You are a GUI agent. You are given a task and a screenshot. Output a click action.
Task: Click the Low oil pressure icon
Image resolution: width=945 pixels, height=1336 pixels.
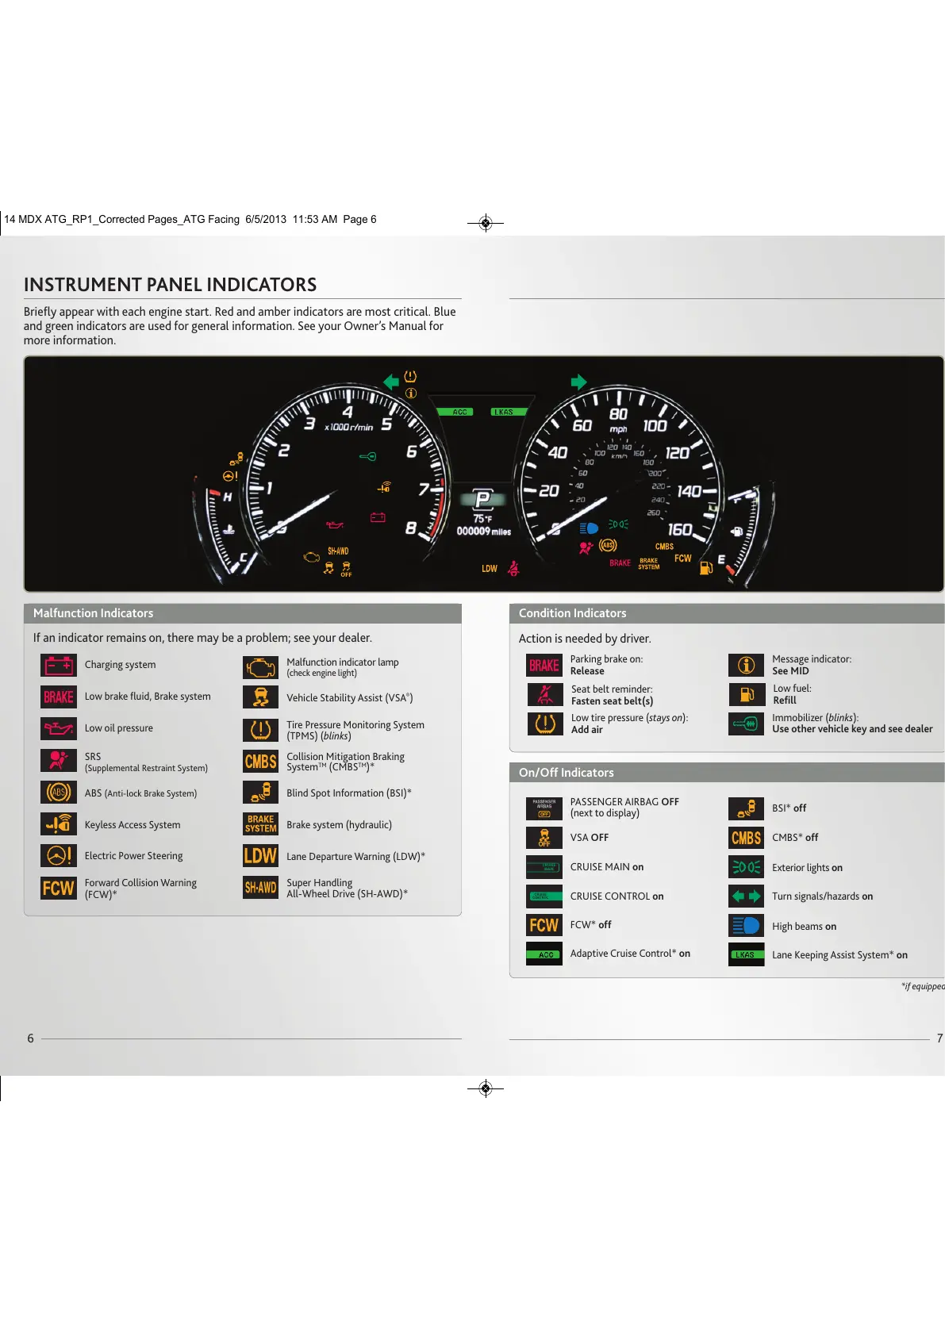[x=59, y=729]
